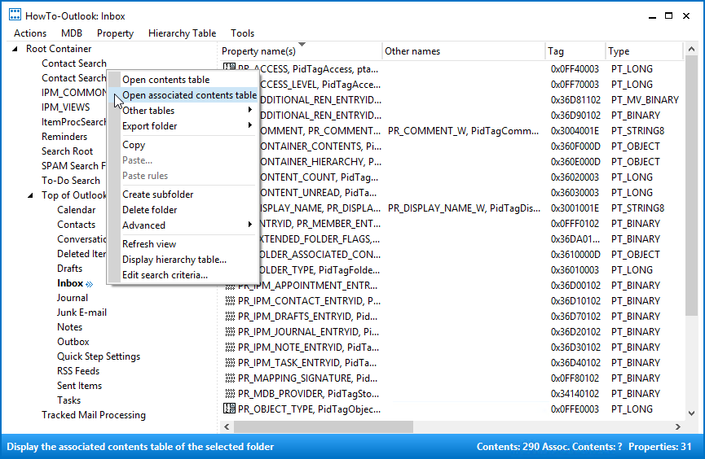The height and width of the screenshot is (459, 705).
Task: Click the binary icon for PR_IPM_NOTE_ENTRYID
Action: [230, 348]
